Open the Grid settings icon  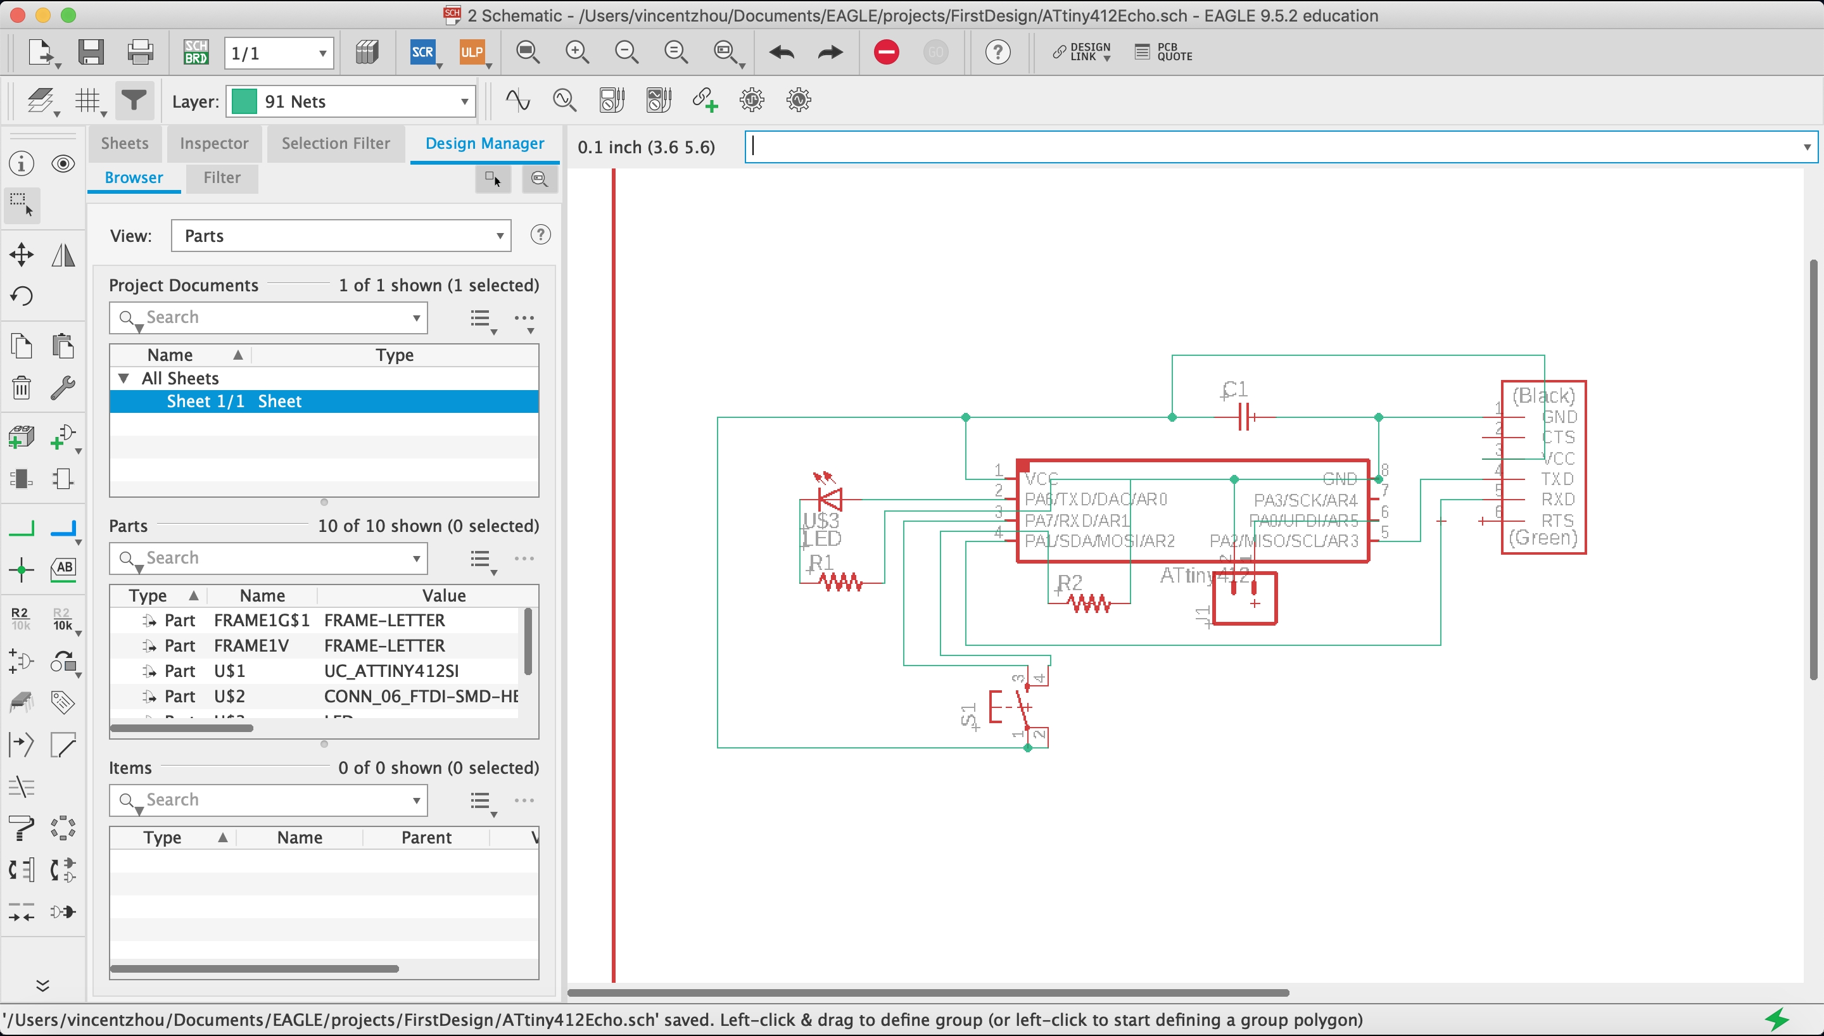[x=88, y=101]
